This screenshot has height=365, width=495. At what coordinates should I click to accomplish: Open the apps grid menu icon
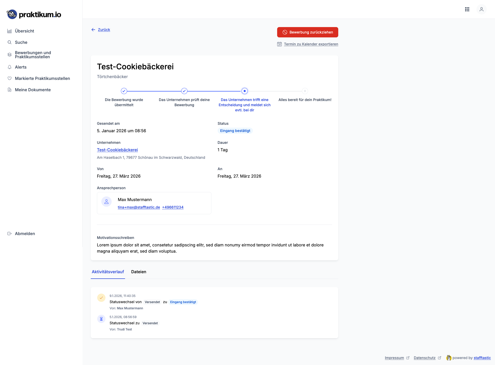[467, 9]
